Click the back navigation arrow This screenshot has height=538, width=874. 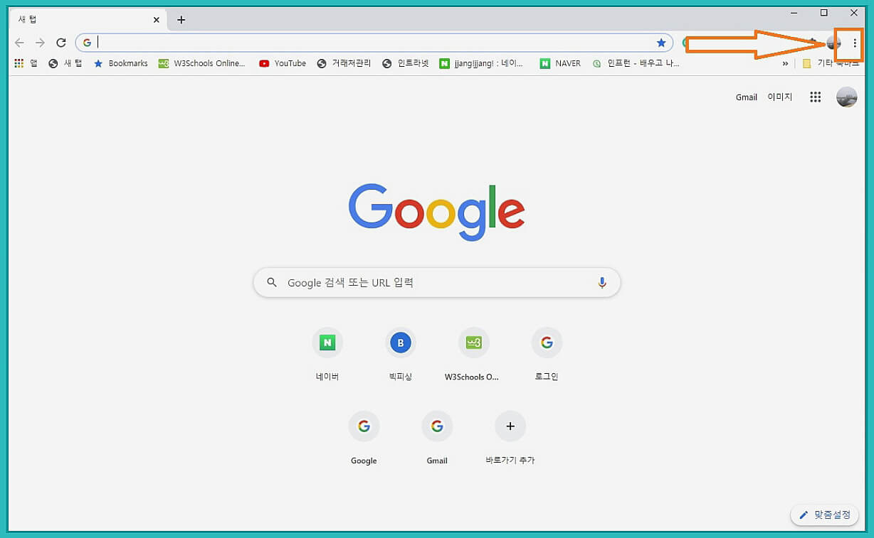pos(19,43)
